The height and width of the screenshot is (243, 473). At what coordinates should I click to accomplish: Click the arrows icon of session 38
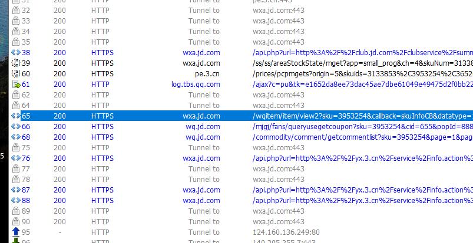point(16,53)
